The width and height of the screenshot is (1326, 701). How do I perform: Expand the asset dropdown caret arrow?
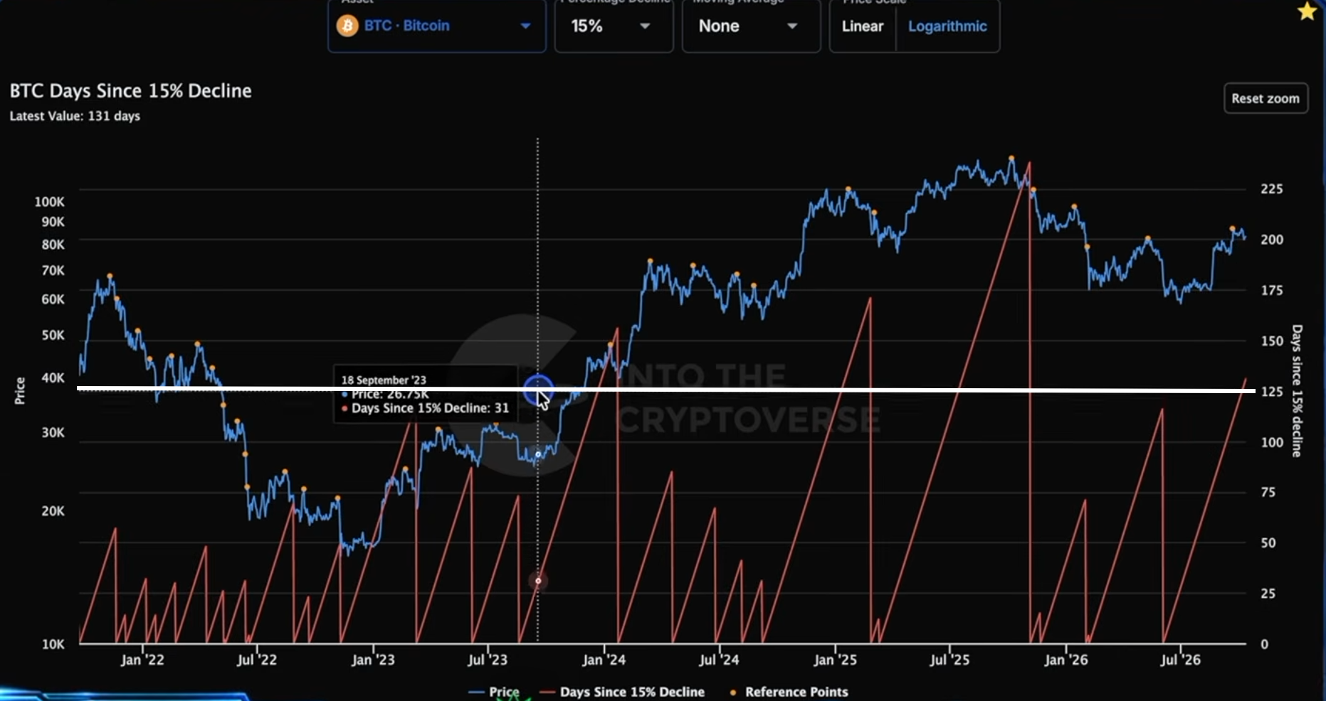pyautogui.click(x=525, y=26)
